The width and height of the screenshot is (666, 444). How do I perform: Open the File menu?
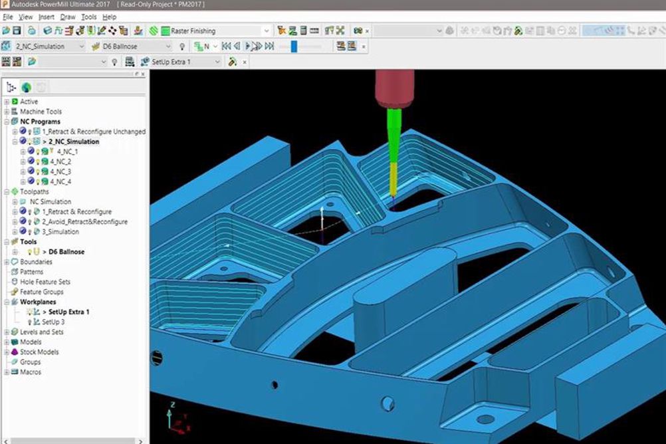tap(8, 17)
